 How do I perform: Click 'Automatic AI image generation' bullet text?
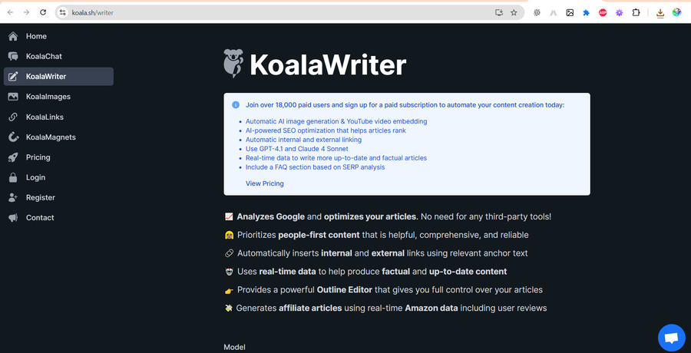336,121
